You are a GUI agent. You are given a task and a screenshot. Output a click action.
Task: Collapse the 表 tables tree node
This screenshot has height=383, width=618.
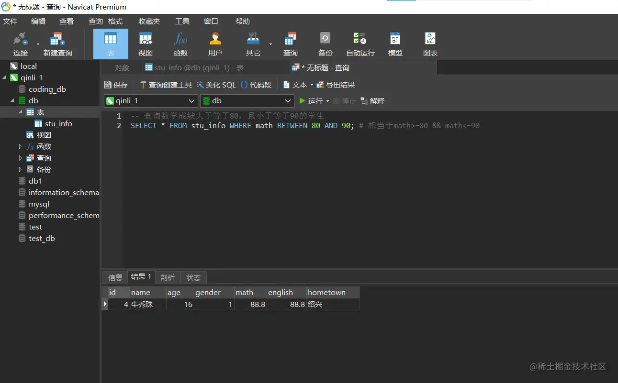tap(21, 112)
